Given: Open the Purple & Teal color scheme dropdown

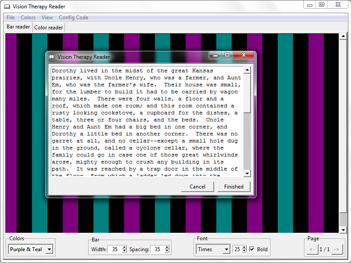Looking at the screenshot, I should (50, 249).
